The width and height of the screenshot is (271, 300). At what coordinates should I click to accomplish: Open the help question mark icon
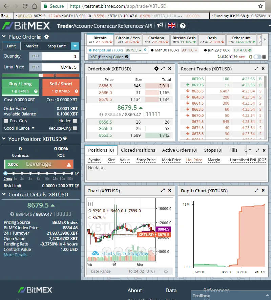click(183, 26)
